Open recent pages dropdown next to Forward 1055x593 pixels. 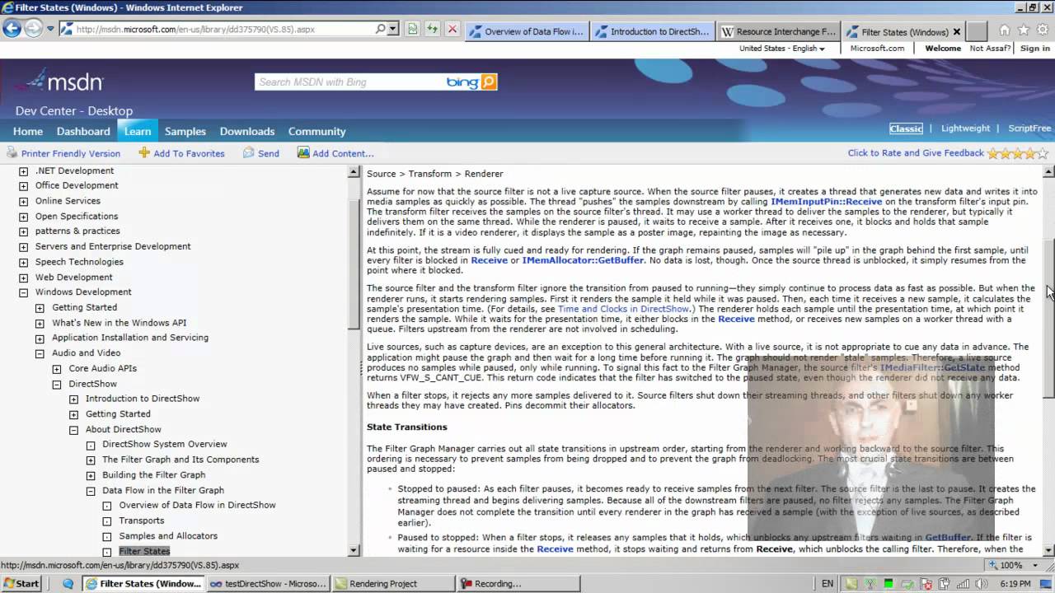coord(50,29)
